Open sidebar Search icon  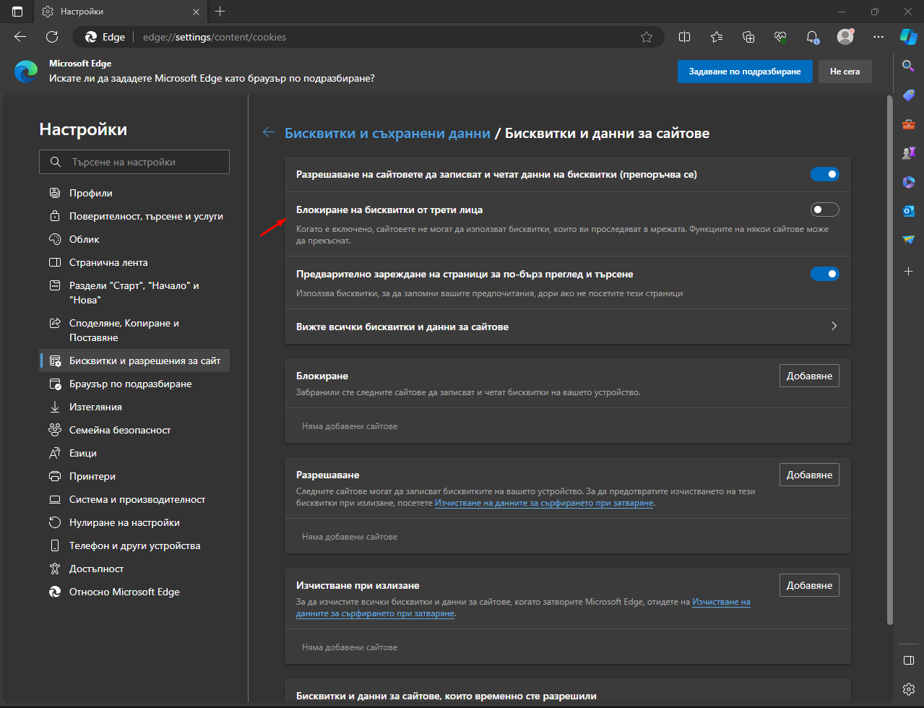tap(909, 66)
